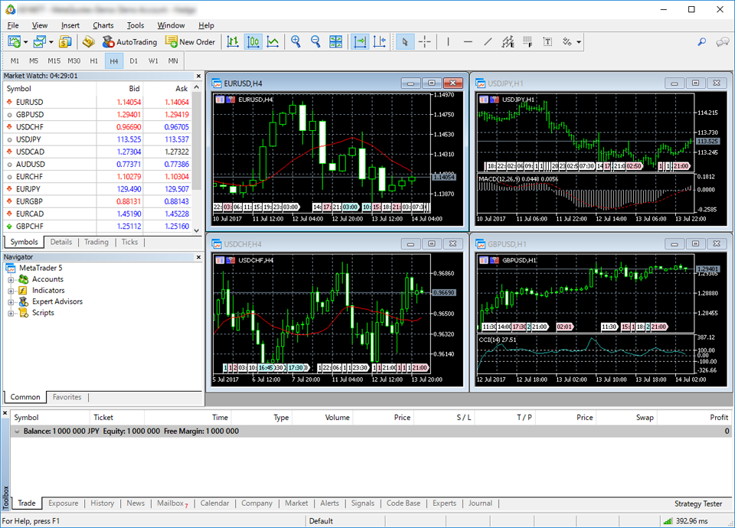Screen dimensions: 735x528
Task: Click the Zoom In magnifier
Action: pos(296,41)
